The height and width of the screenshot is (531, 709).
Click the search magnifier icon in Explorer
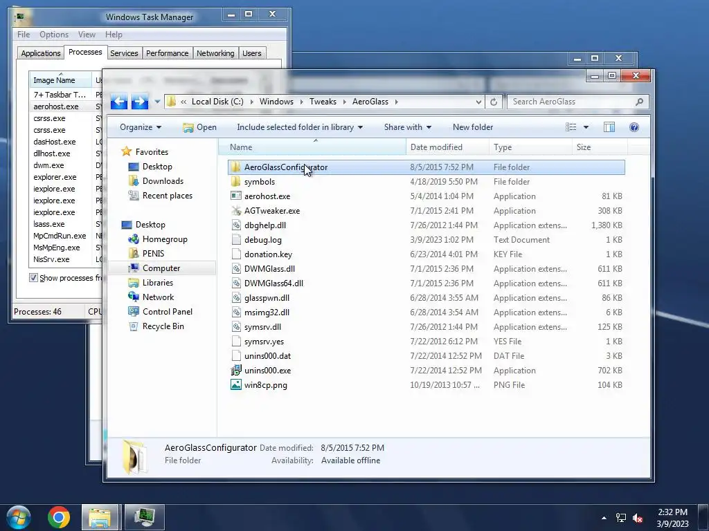(x=639, y=102)
